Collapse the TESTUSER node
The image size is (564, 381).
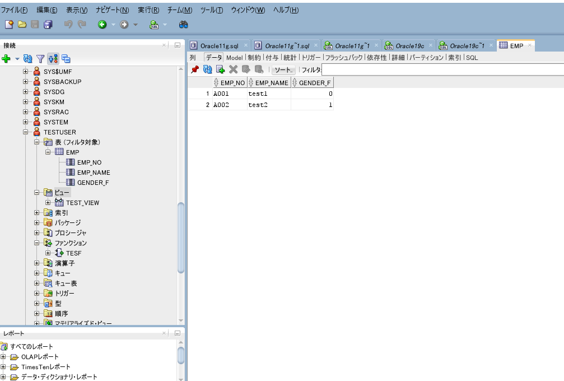pos(26,132)
